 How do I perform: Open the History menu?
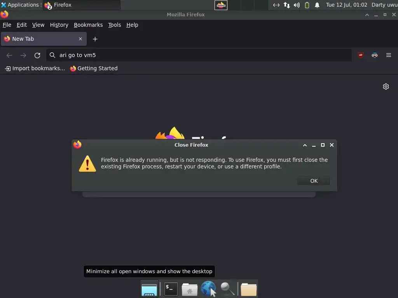pos(59,25)
